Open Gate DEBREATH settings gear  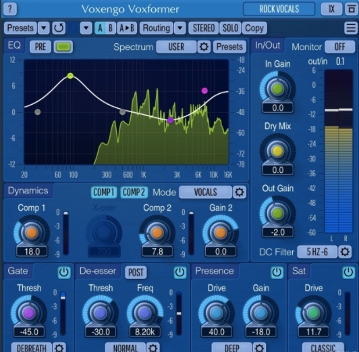59,348
